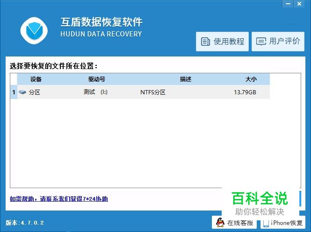Viewport: 311px width, 232px height.
Task: Click the 描述 column header
Action: point(186,79)
